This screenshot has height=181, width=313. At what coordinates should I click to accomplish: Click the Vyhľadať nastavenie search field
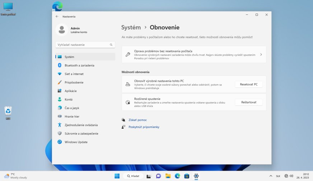83,45
